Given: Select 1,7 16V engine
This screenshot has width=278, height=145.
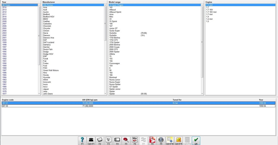Looking at the screenshot, I should 209,10.
